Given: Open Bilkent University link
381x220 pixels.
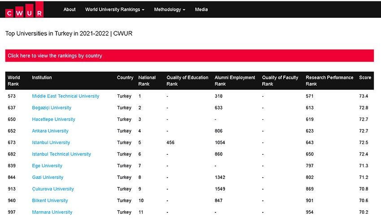Looking at the screenshot, I should (x=50, y=201).
